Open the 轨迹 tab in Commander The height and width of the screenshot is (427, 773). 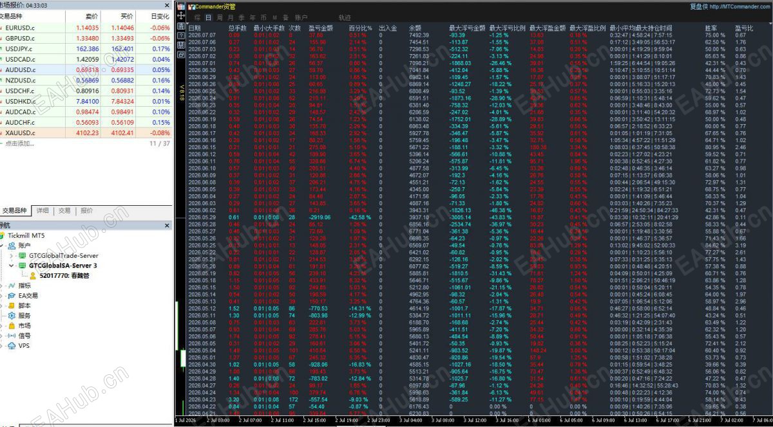pos(345,17)
